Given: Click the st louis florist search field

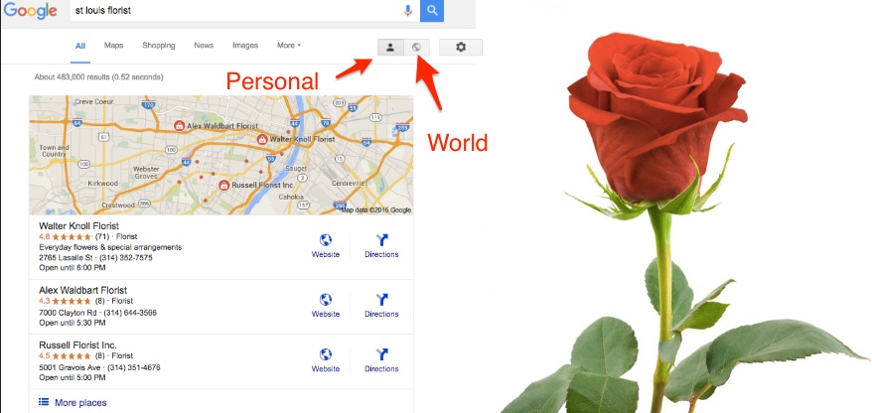Looking at the screenshot, I should pyautogui.click(x=236, y=11).
